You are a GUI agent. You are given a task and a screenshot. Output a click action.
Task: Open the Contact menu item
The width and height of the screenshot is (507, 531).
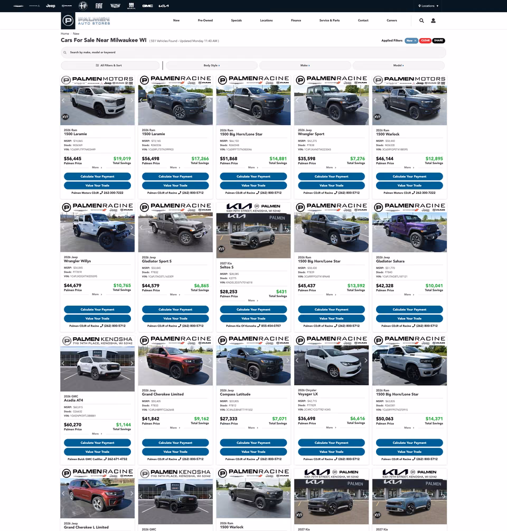(x=363, y=20)
